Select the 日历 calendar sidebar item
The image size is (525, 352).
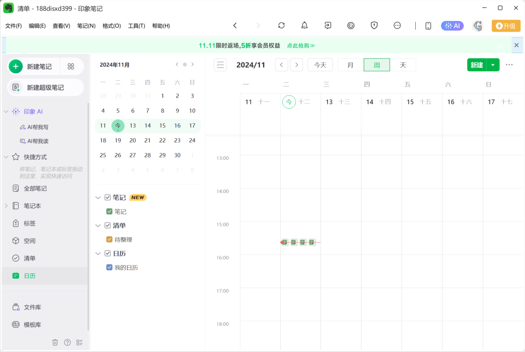[x=45, y=276]
